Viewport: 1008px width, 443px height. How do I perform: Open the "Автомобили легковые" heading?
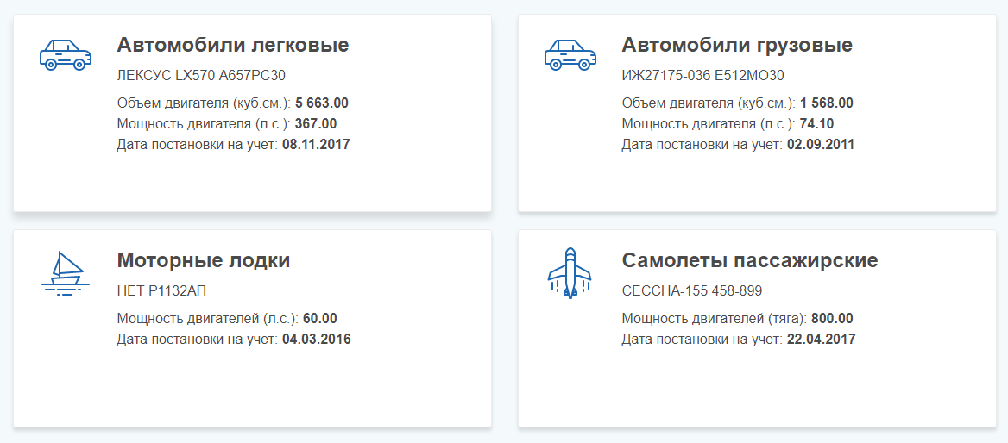pyautogui.click(x=233, y=45)
